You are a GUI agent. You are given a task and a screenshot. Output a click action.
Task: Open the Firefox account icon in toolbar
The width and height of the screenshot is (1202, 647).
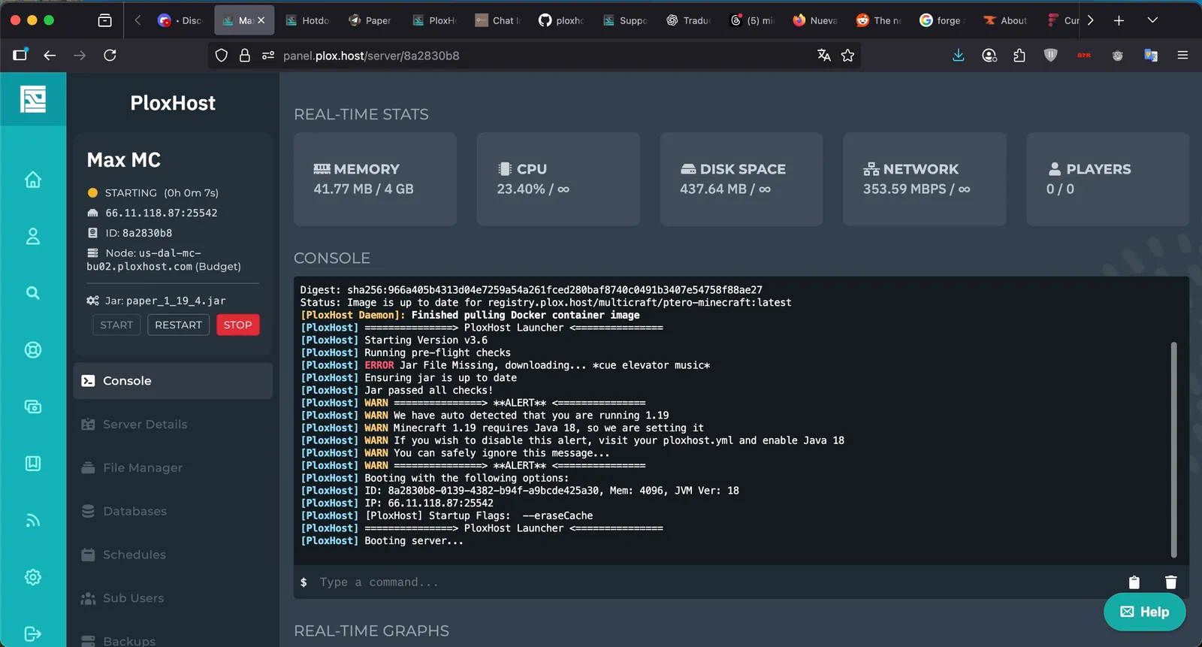[x=989, y=55]
